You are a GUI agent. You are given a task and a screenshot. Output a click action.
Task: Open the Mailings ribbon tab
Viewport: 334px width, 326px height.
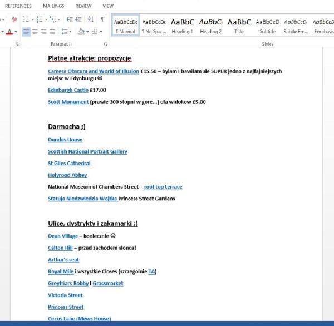click(x=53, y=6)
